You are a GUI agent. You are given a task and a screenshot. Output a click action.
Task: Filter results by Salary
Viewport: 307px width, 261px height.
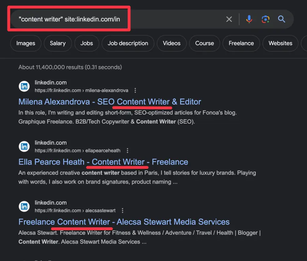[58, 43]
